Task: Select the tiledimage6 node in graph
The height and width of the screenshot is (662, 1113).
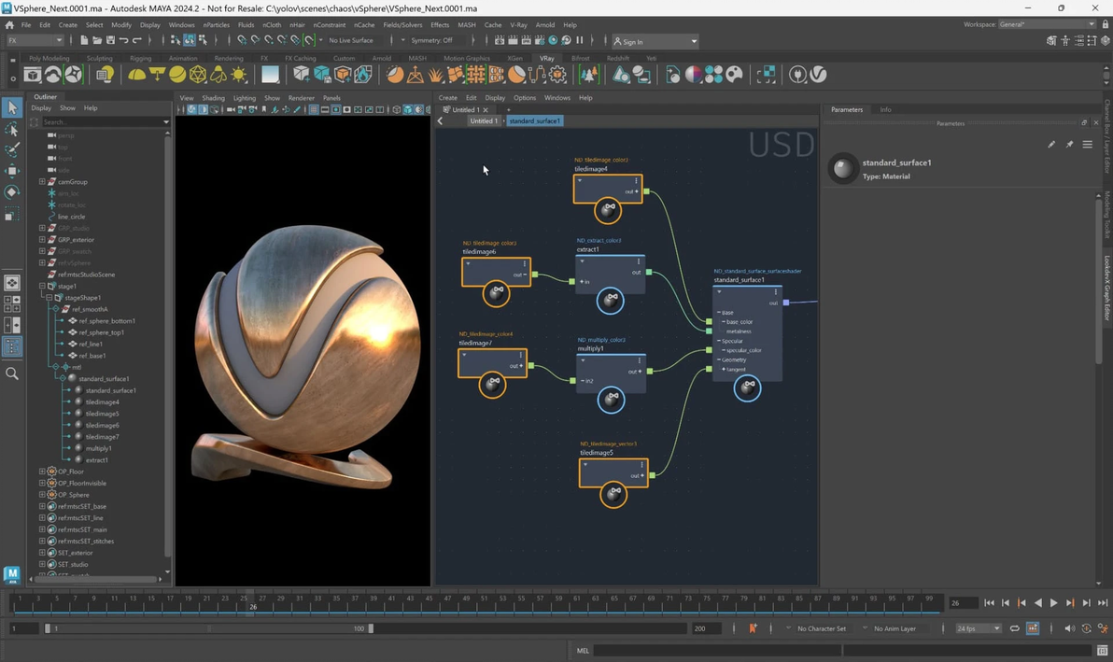Action: coord(496,273)
